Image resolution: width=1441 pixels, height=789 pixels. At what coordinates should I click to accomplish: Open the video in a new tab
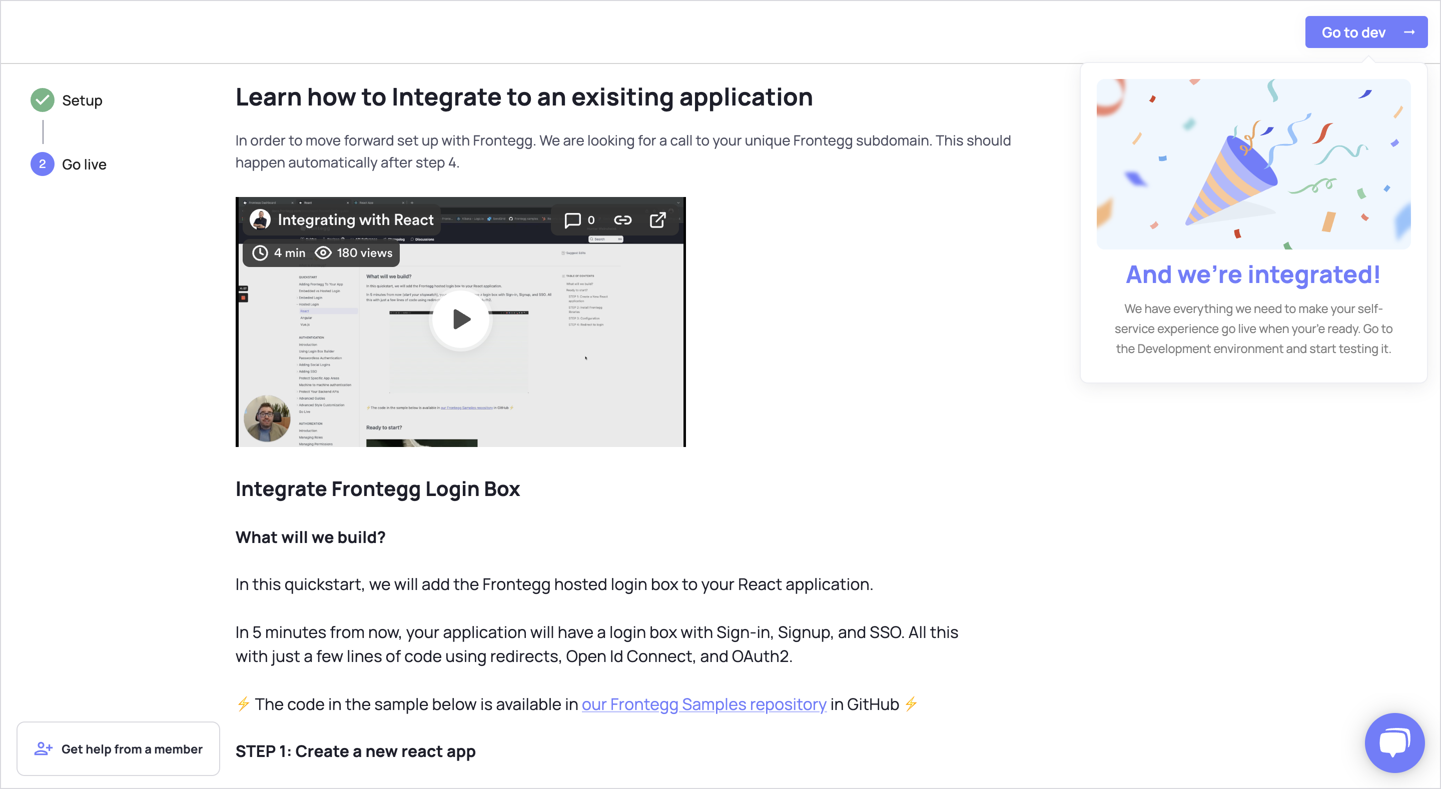pyautogui.click(x=657, y=220)
